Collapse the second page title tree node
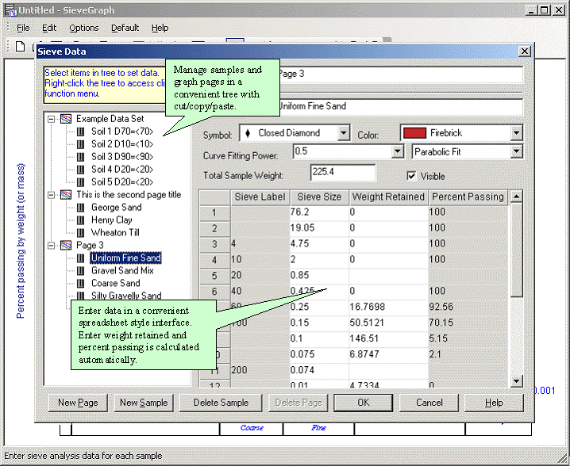The height and width of the screenshot is (466, 570). (52, 195)
